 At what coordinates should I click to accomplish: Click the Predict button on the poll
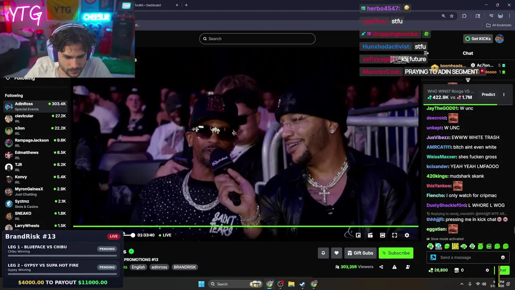click(488, 95)
